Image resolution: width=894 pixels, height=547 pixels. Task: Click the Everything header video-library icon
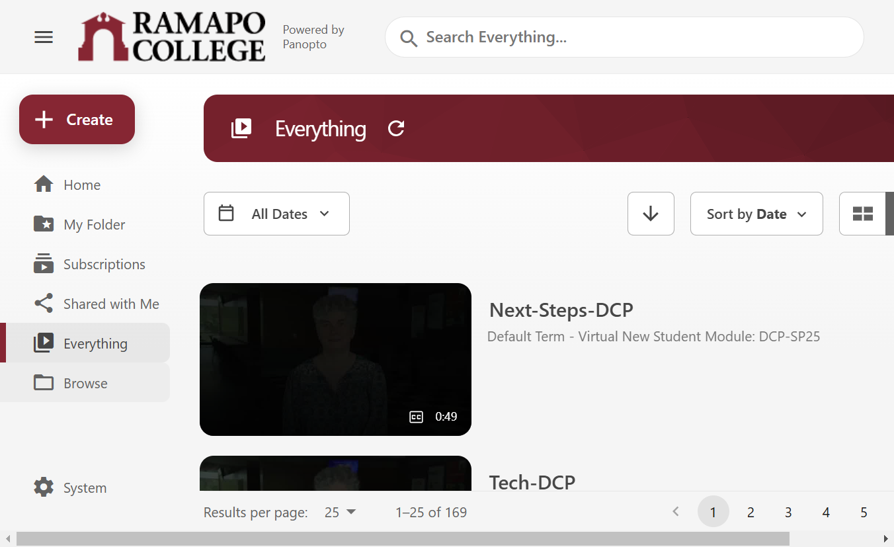(241, 128)
